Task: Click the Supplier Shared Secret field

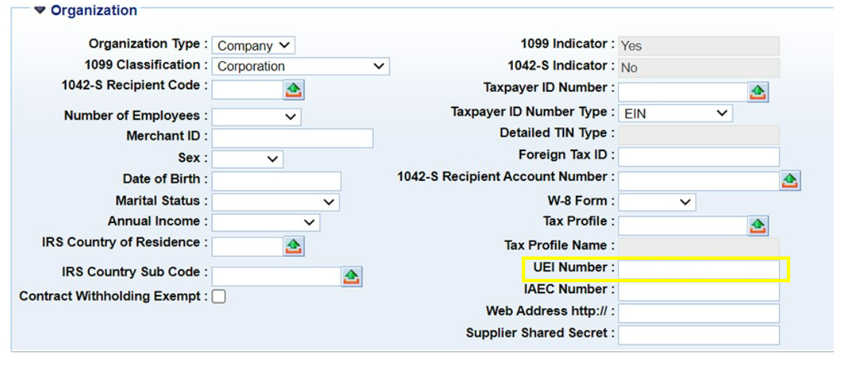Action: 699,335
